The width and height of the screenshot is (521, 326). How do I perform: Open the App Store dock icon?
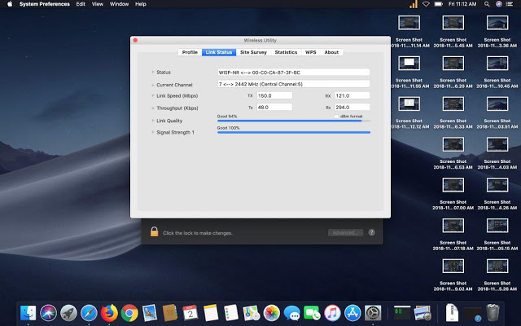pyautogui.click(x=352, y=312)
